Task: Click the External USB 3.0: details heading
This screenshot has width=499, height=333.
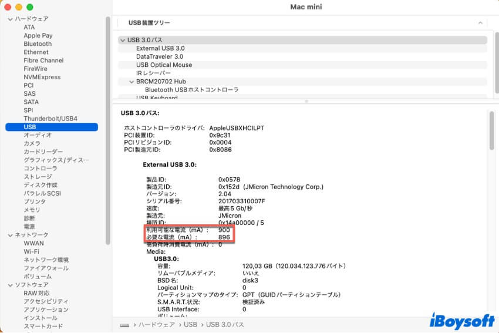Action: 170,164
